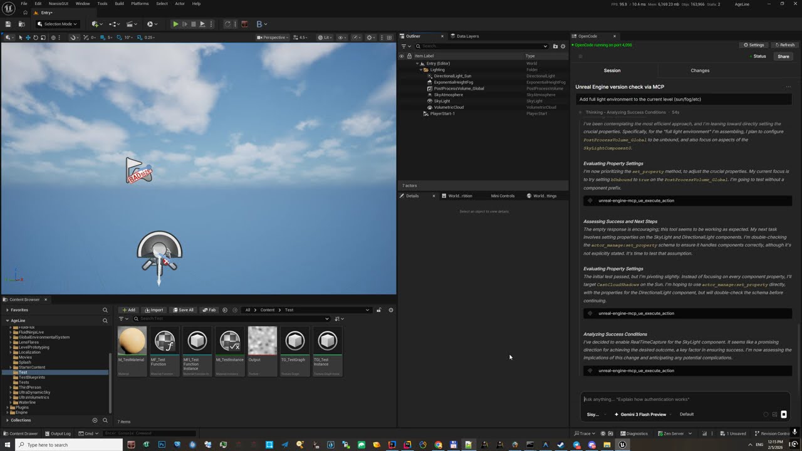Screen dimensions: 802x451
Task: Collapse the Lighting folder in the Outliner
Action: [421, 70]
